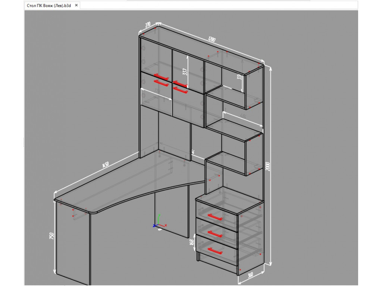Select the 2000 height dimension label
This screenshot has height=286, width=382.
coord(268,166)
